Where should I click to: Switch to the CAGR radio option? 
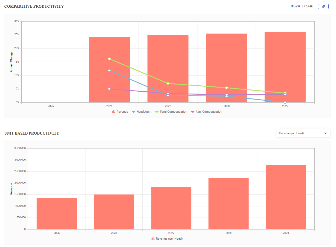click(303, 6)
